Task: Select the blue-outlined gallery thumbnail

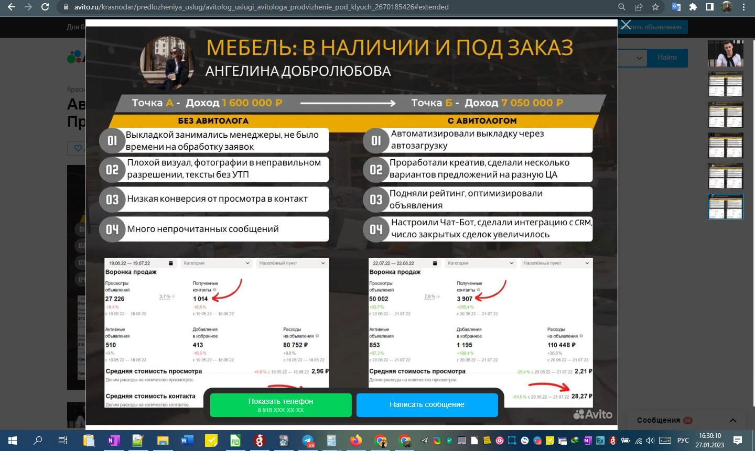Action: 726,206
